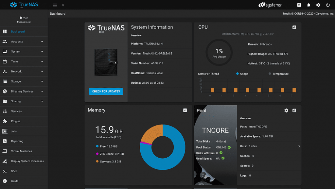Open Data vdev details chevron

click(x=299, y=146)
